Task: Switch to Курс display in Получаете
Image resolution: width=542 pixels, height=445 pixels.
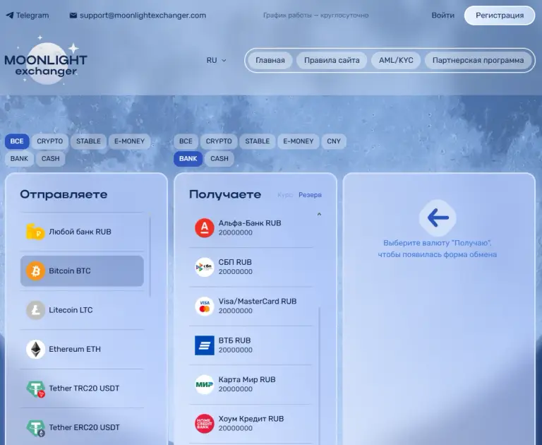Action: coord(285,195)
